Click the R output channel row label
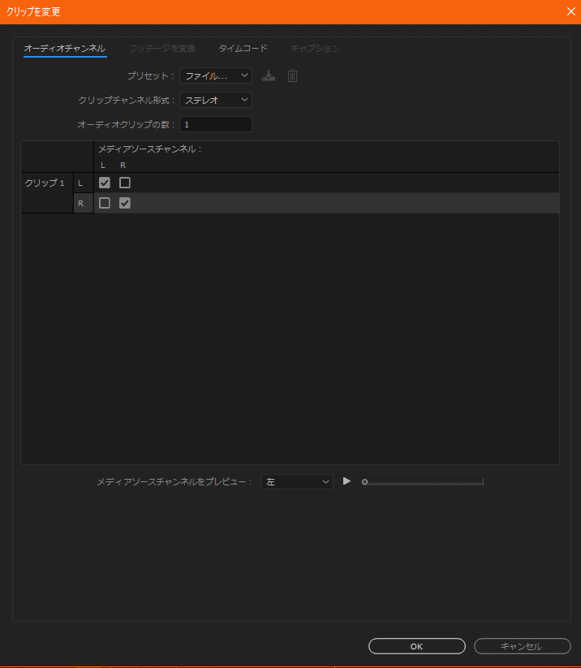 [x=80, y=204]
